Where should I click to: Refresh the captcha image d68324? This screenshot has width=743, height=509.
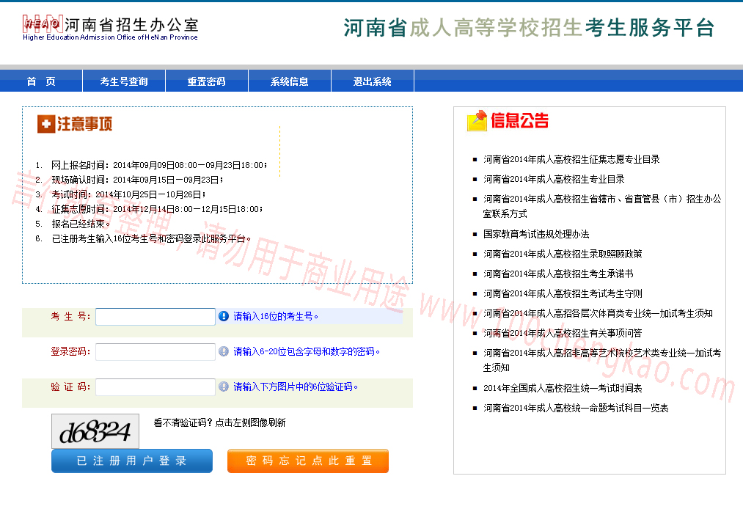click(95, 431)
